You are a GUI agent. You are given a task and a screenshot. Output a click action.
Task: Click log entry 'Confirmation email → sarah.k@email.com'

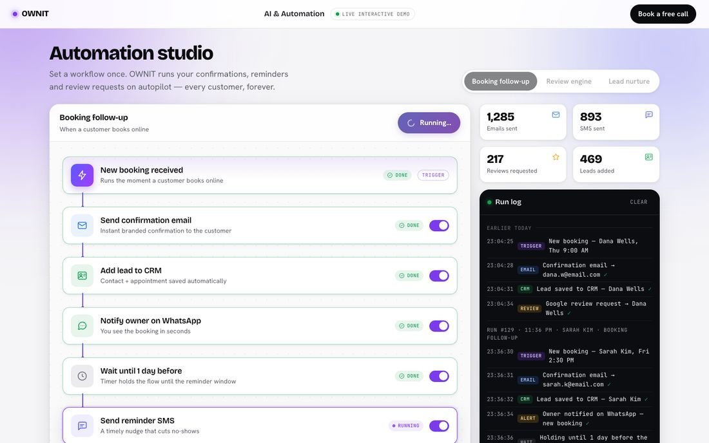tap(570, 380)
